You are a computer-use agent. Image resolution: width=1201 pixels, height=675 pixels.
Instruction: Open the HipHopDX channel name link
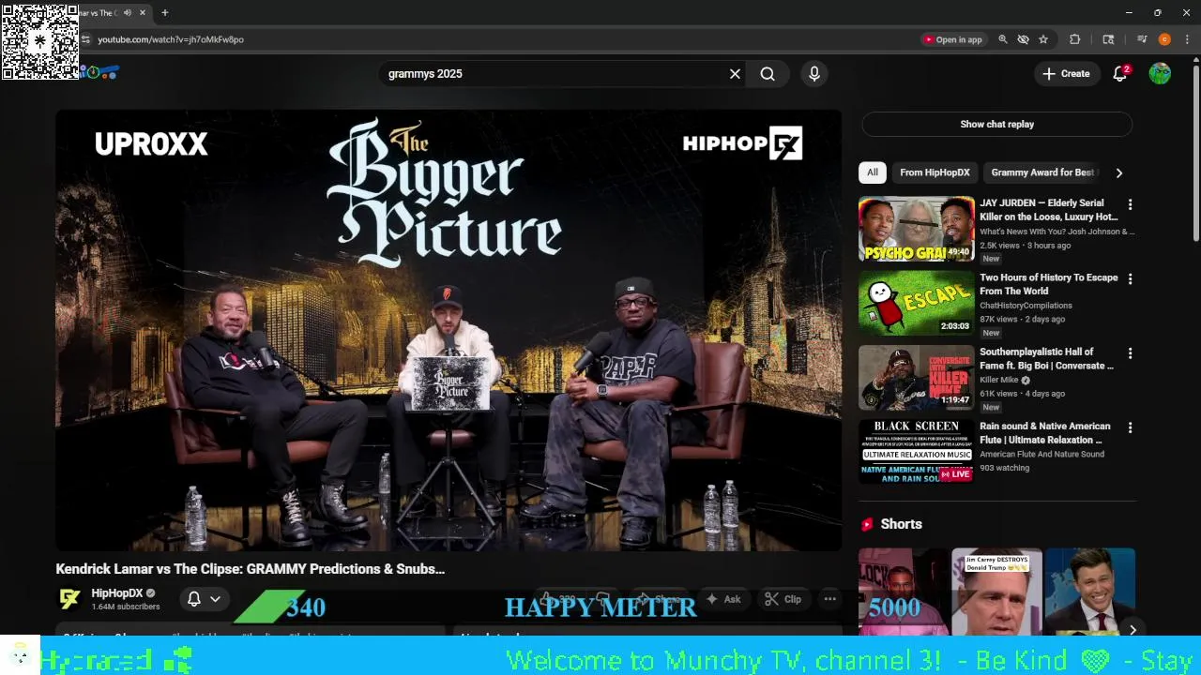[116, 593]
